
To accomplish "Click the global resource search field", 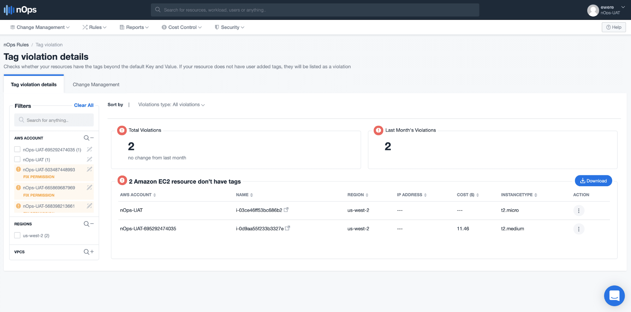I will (315, 10).
